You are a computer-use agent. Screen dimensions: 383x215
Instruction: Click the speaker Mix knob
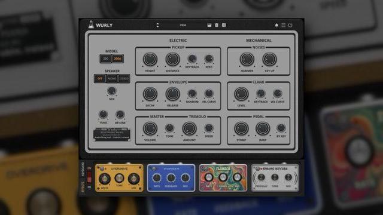coord(112,91)
